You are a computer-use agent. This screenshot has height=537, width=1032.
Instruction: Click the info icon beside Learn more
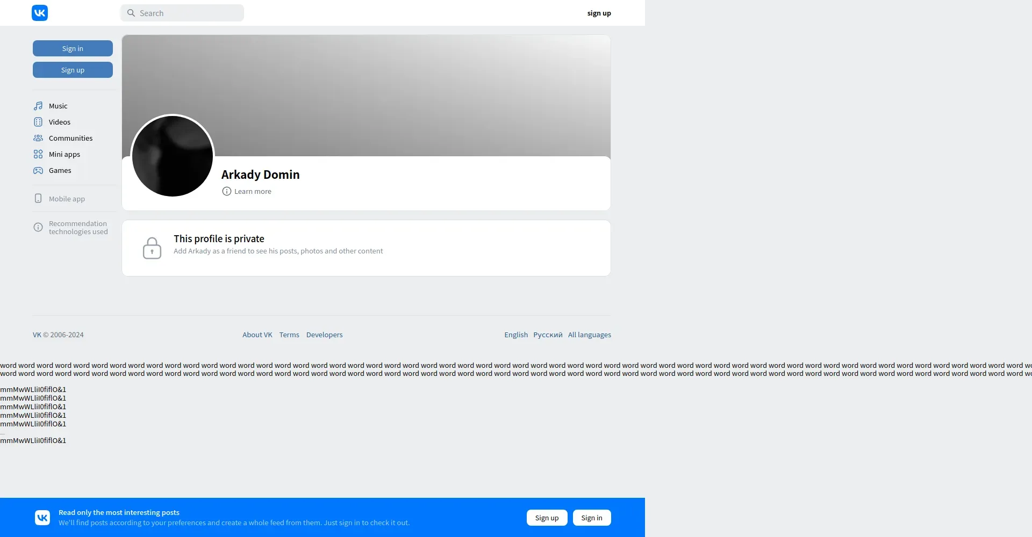[227, 191]
